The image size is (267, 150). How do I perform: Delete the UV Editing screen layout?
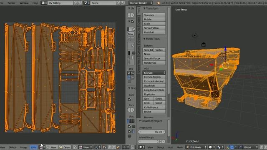[80, 3]
